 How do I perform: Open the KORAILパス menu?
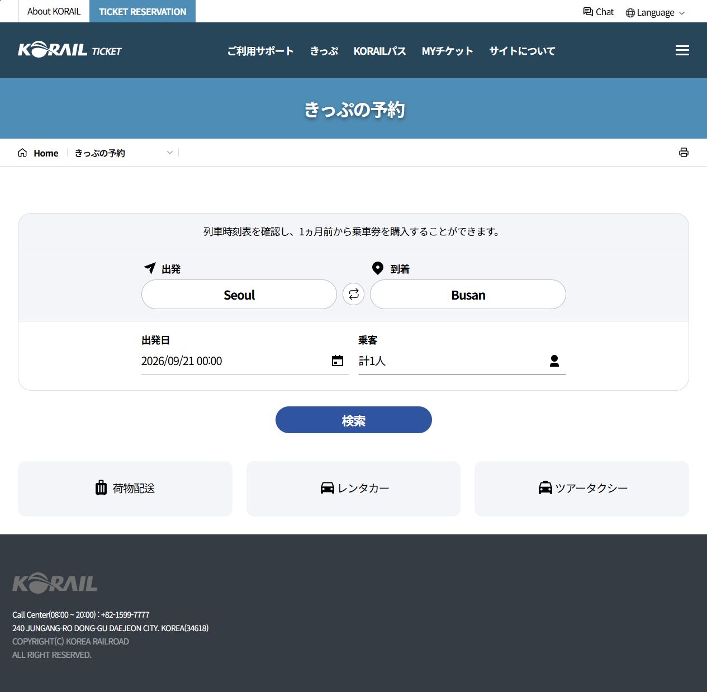(380, 51)
